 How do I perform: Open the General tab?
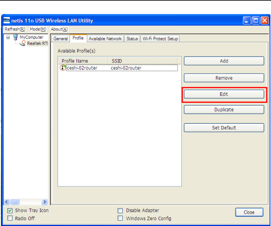click(x=60, y=39)
